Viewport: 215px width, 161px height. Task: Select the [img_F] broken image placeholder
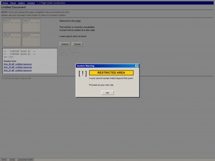tap(31, 25)
